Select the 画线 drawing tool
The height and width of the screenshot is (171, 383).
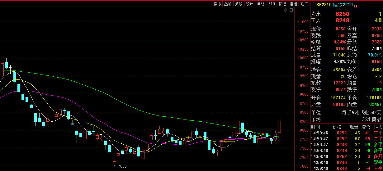(260, 4)
